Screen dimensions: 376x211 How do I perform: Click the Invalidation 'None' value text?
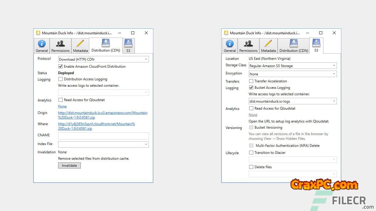(x=62, y=152)
